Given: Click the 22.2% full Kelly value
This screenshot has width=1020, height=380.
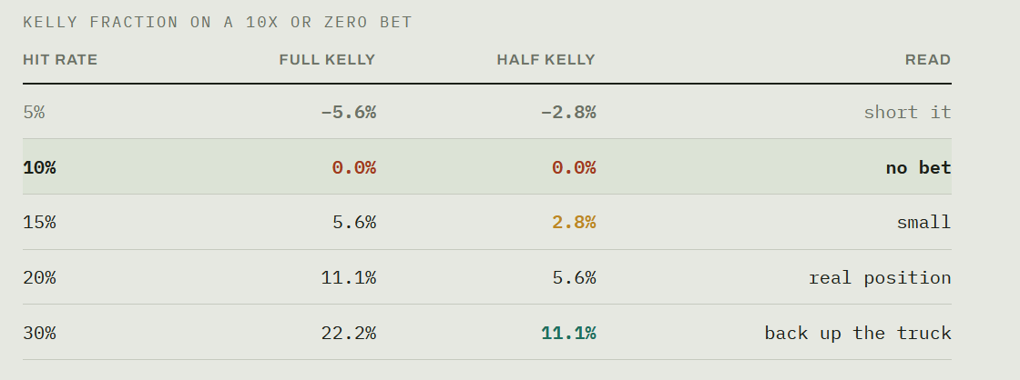Looking at the screenshot, I should 349,334.
